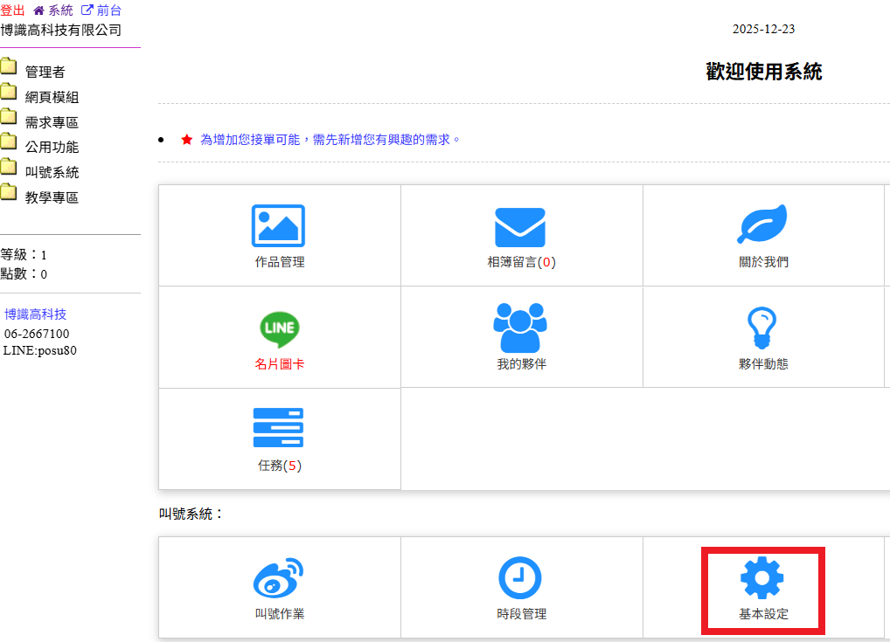Click the 相簿留言 envelope icon
Image resolution: width=890 pixels, height=642 pixels.
tap(520, 227)
